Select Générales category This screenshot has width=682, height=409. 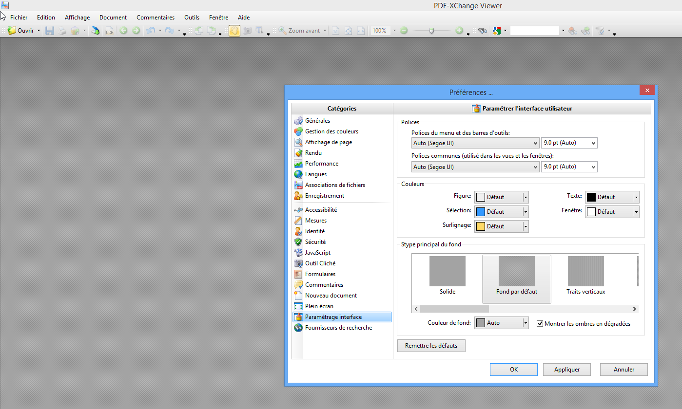342,121
